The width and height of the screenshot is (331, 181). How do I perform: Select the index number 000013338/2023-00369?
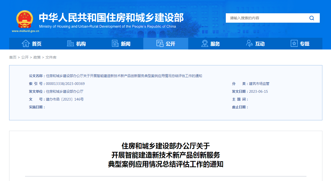[65, 84]
